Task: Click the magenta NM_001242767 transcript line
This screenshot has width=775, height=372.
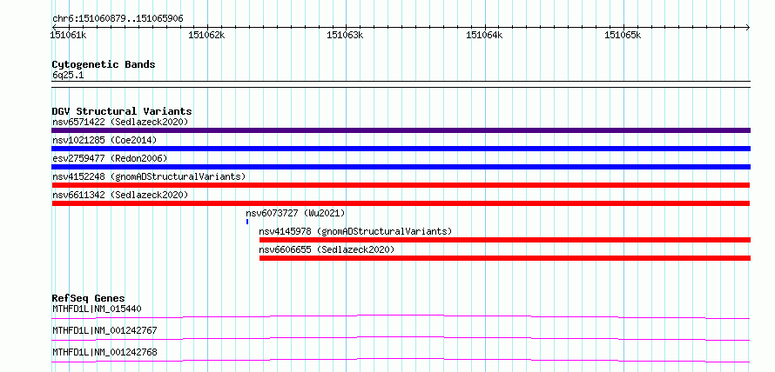Action: click(x=401, y=338)
